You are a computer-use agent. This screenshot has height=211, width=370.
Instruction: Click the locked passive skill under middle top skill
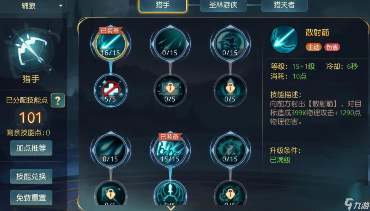point(170,90)
